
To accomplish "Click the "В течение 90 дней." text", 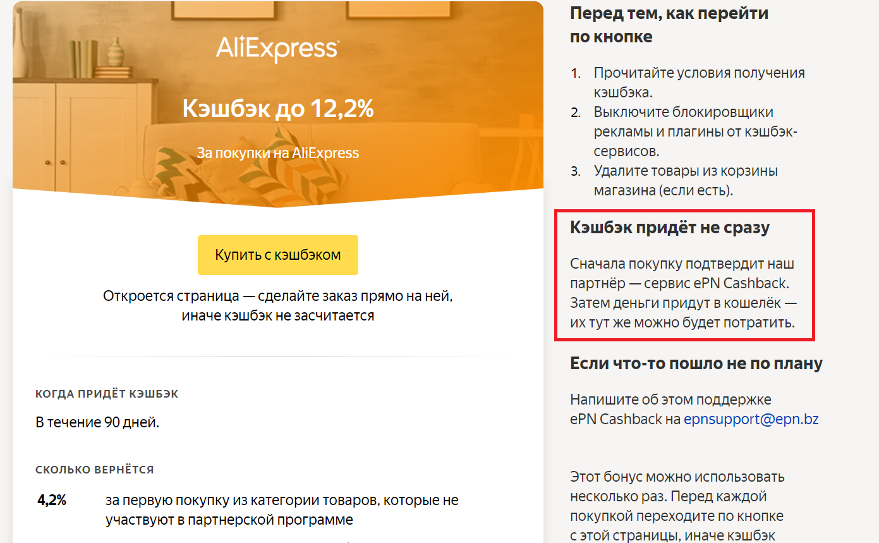I will click(97, 422).
